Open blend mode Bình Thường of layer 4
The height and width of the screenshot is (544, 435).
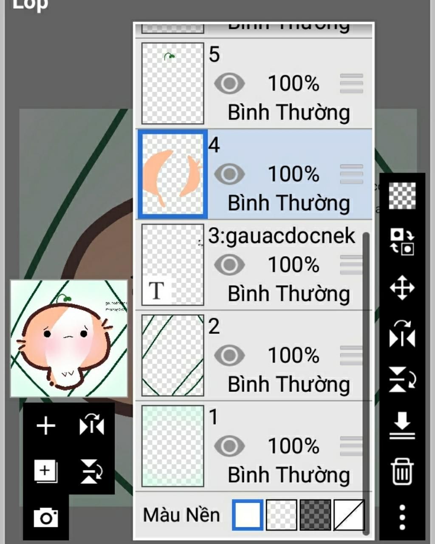tap(289, 203)
